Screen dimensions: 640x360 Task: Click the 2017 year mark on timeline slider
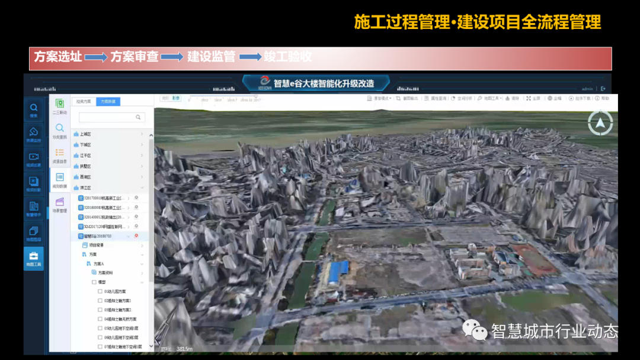(x=257, y=100)
